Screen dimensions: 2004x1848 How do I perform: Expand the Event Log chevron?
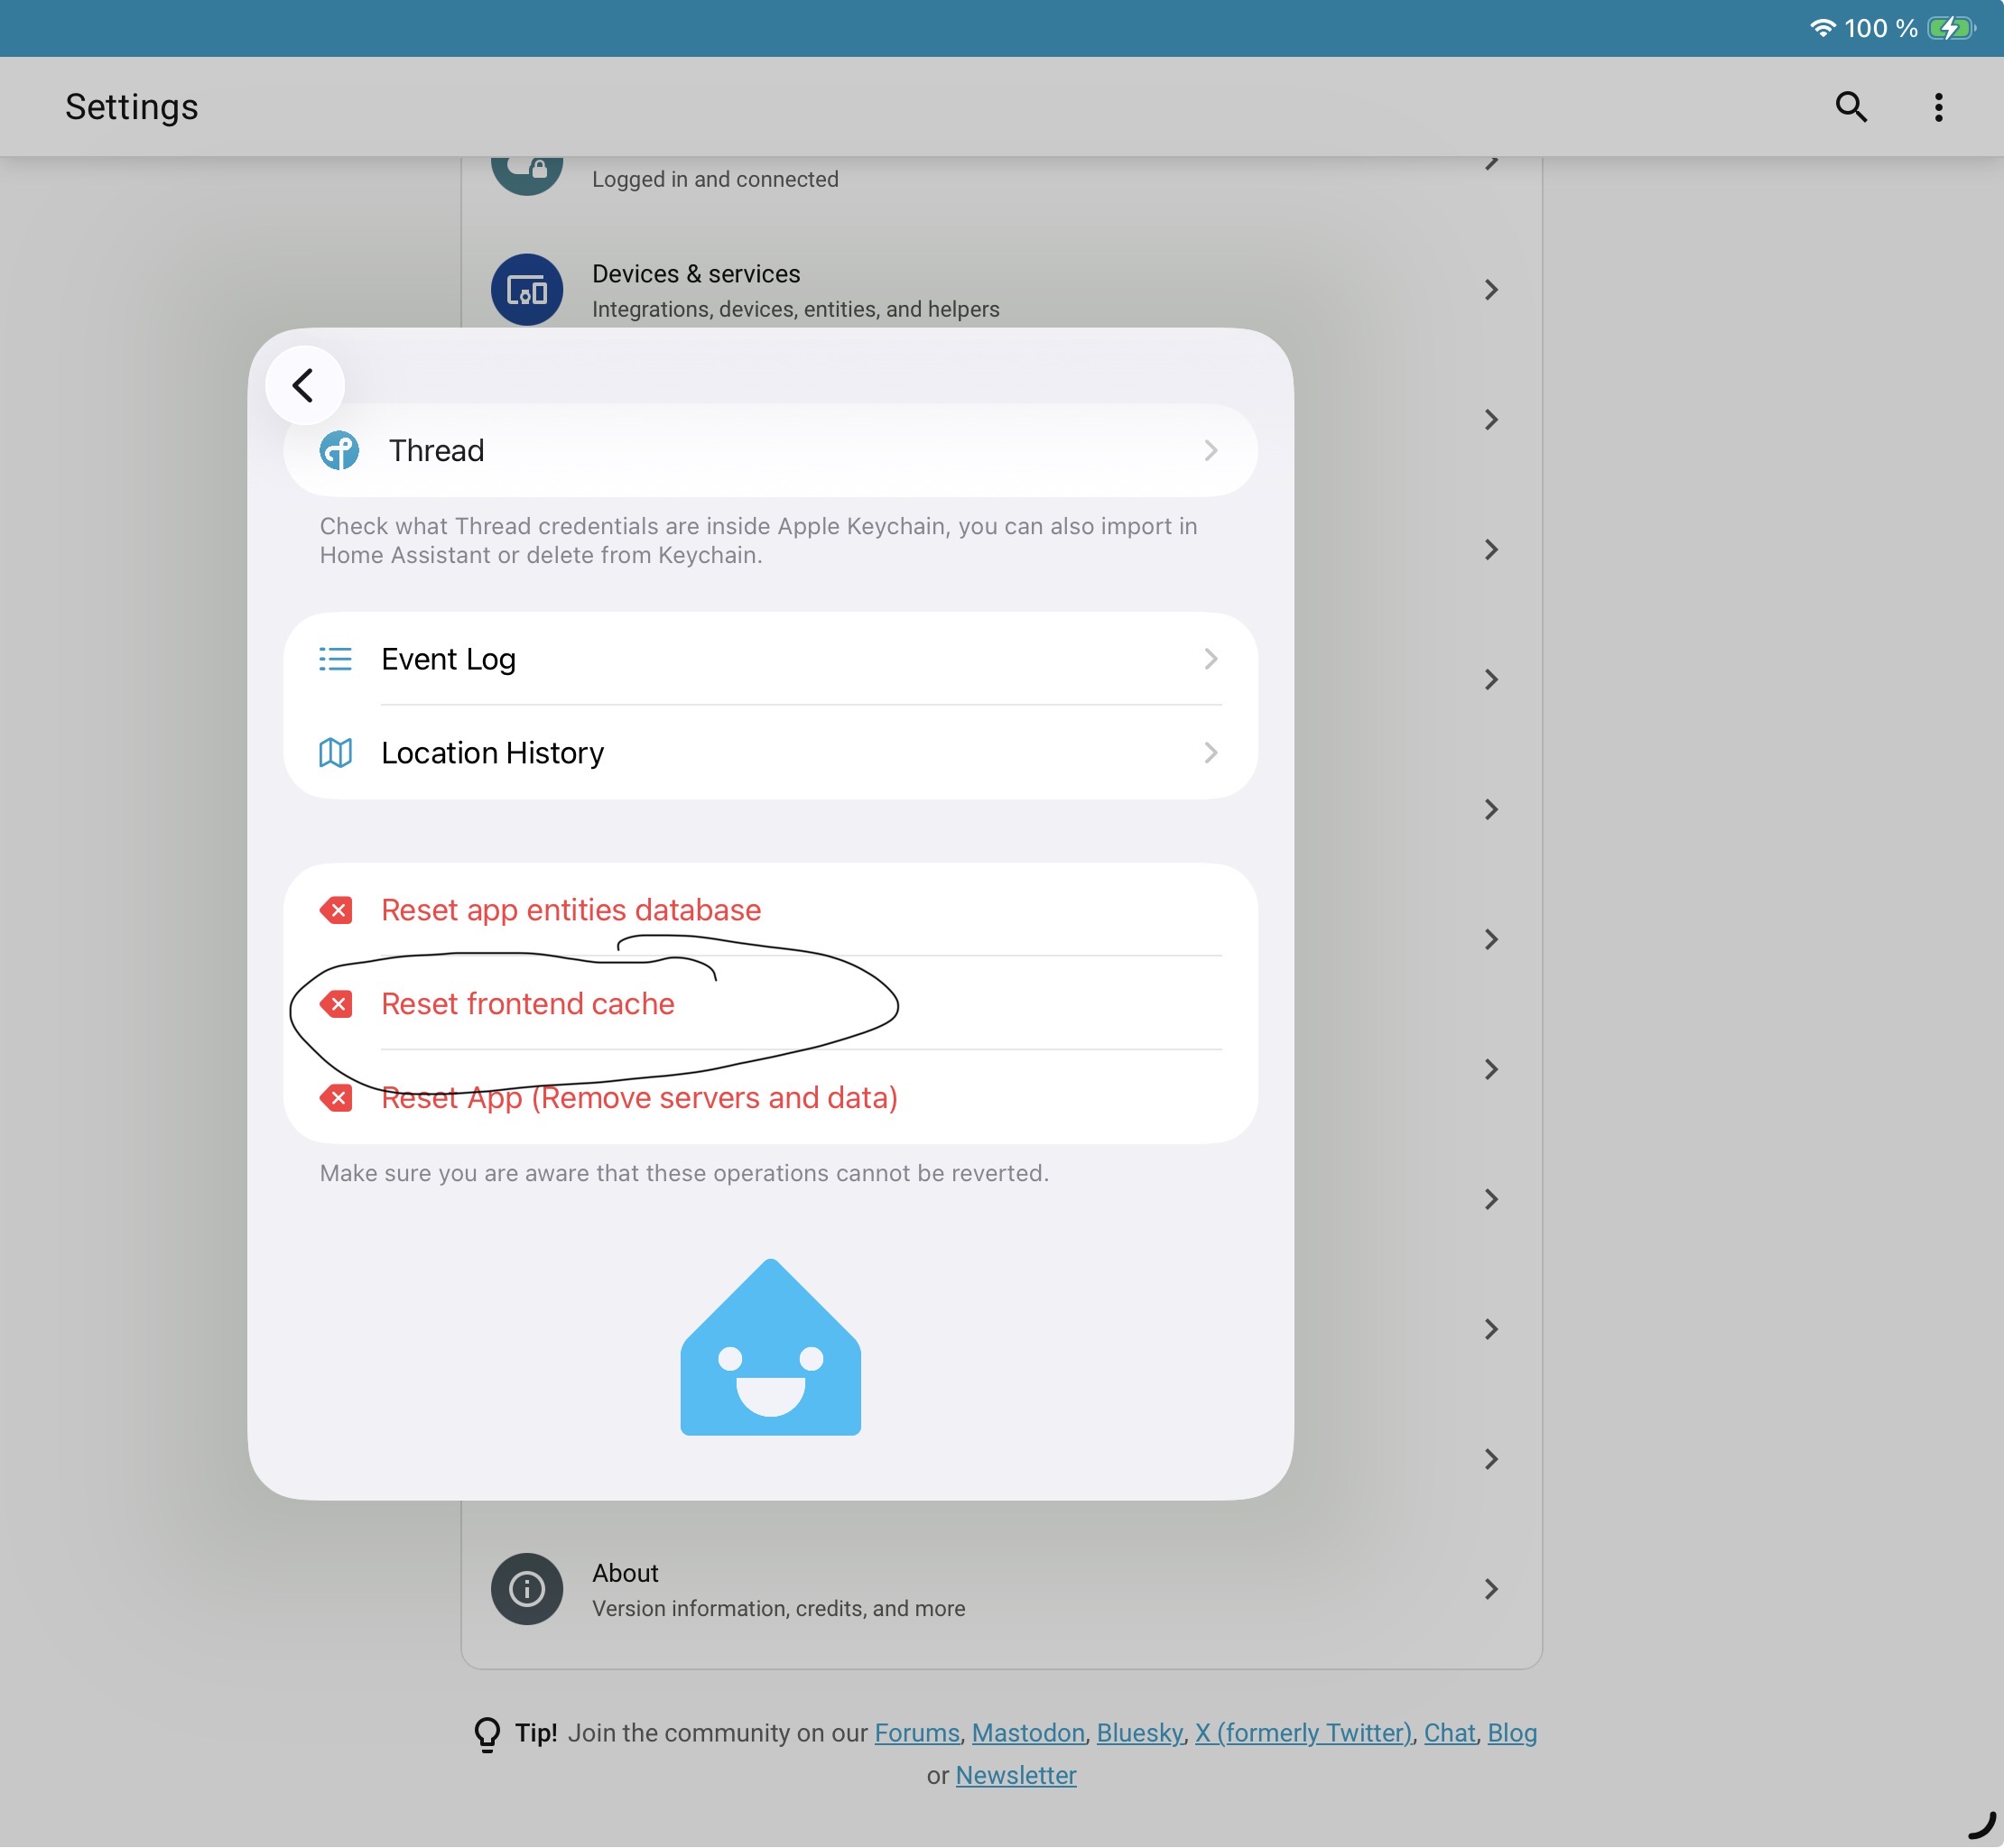pos(1211,659)
